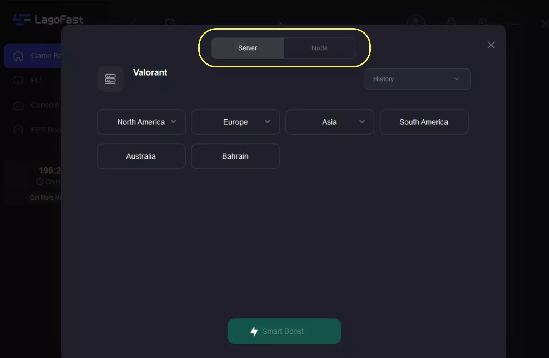Switch to the Node tab

319,48
